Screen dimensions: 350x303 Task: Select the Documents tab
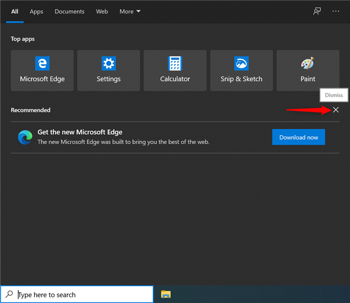click(70, 11)
